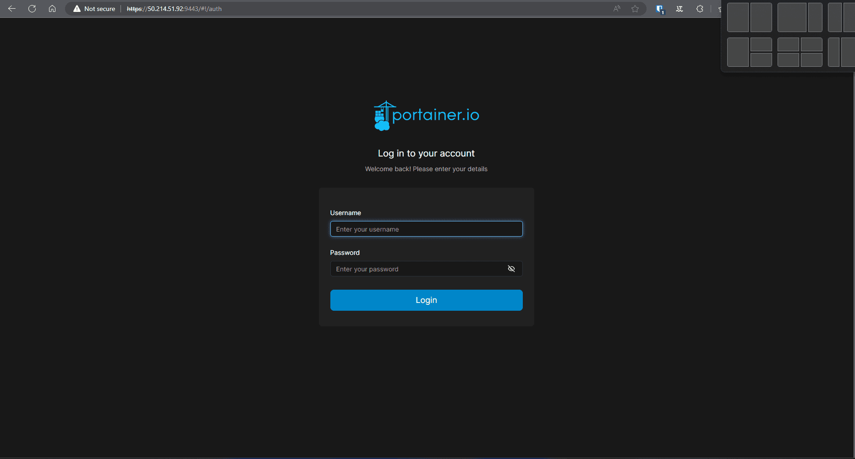Screen dimensions: 855x459
Task: Click the portainer.io logo
Action: (x=426, y=115)
